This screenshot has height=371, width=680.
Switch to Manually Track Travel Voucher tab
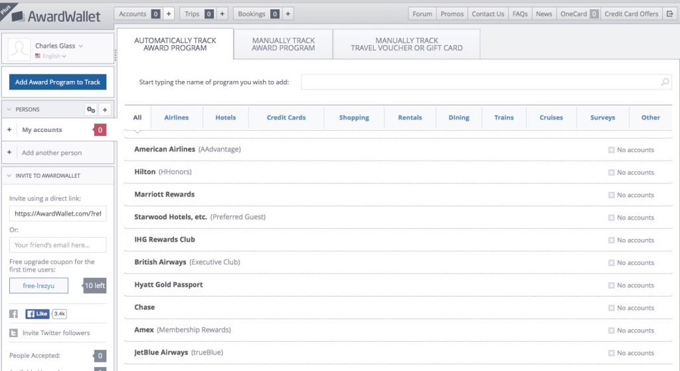pyautogui.click(x=406, y=44)
